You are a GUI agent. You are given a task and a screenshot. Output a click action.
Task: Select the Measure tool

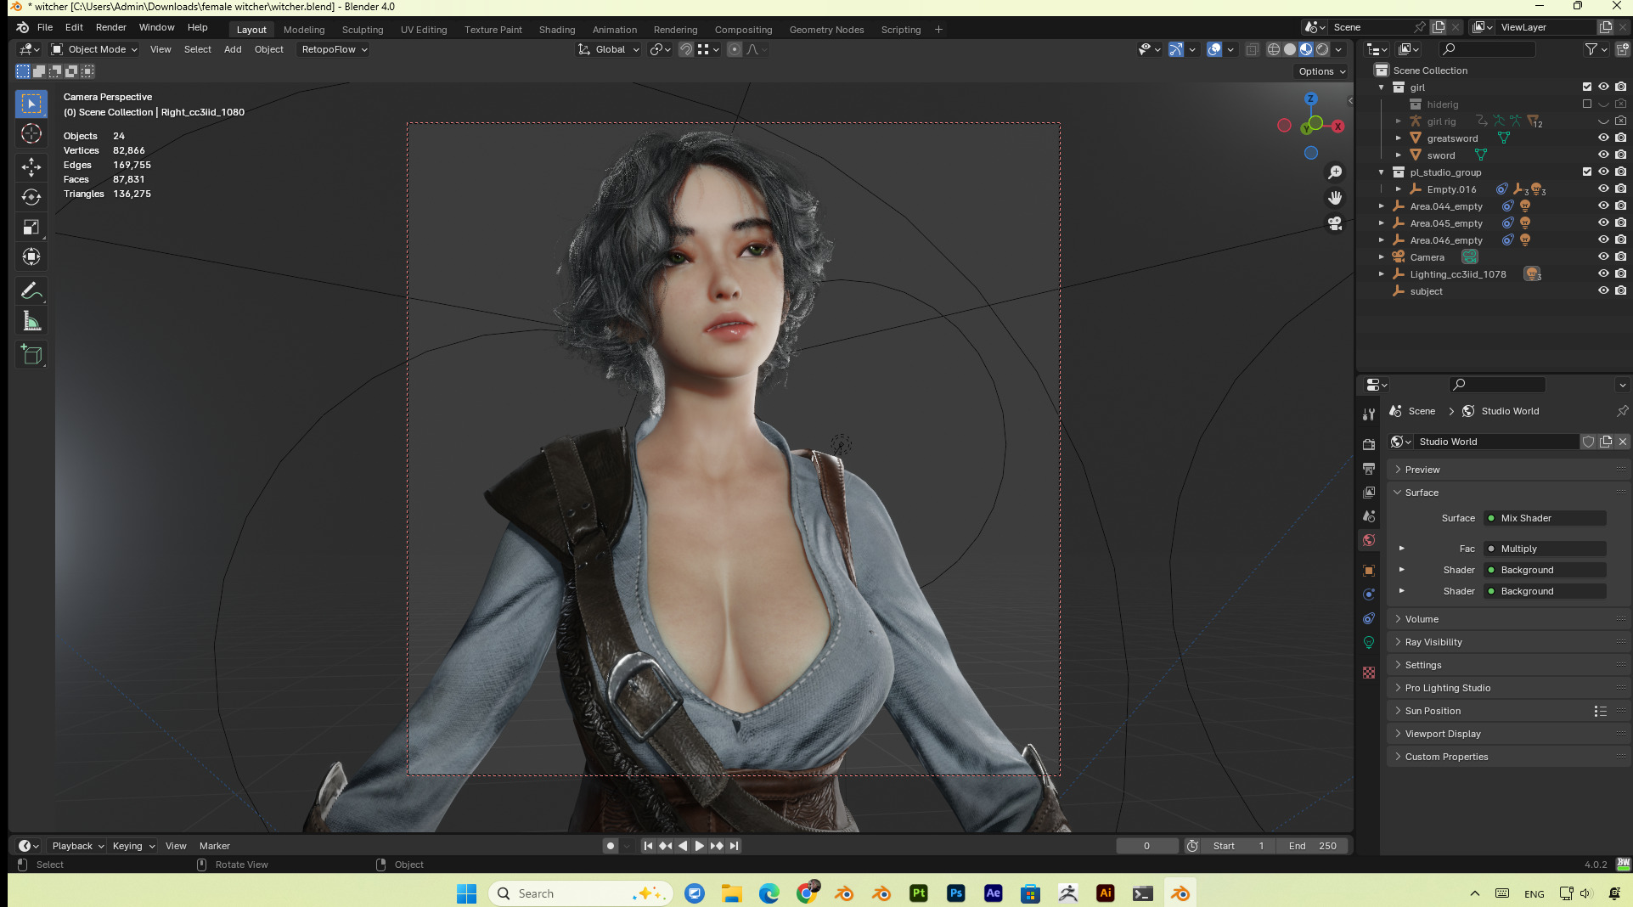tap(31, 321)
